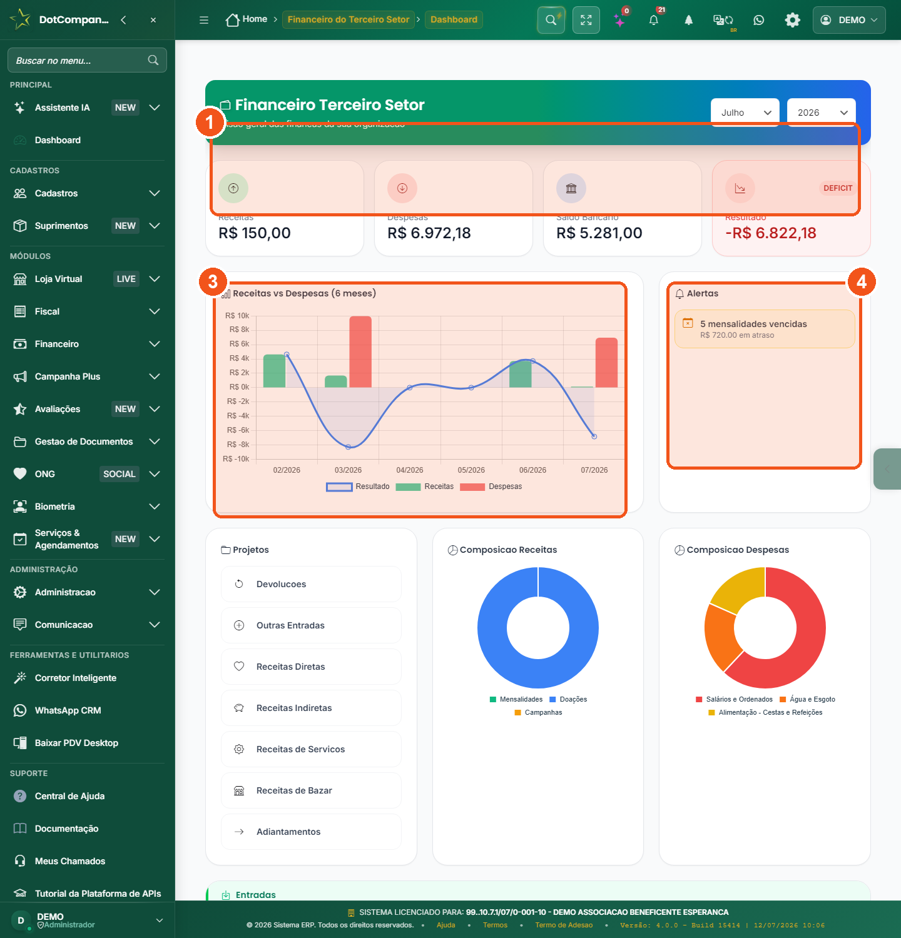Click the solid bell alert icon

[688, 20]
